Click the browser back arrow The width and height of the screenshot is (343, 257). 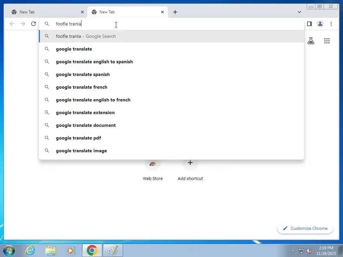coord(12,24)
